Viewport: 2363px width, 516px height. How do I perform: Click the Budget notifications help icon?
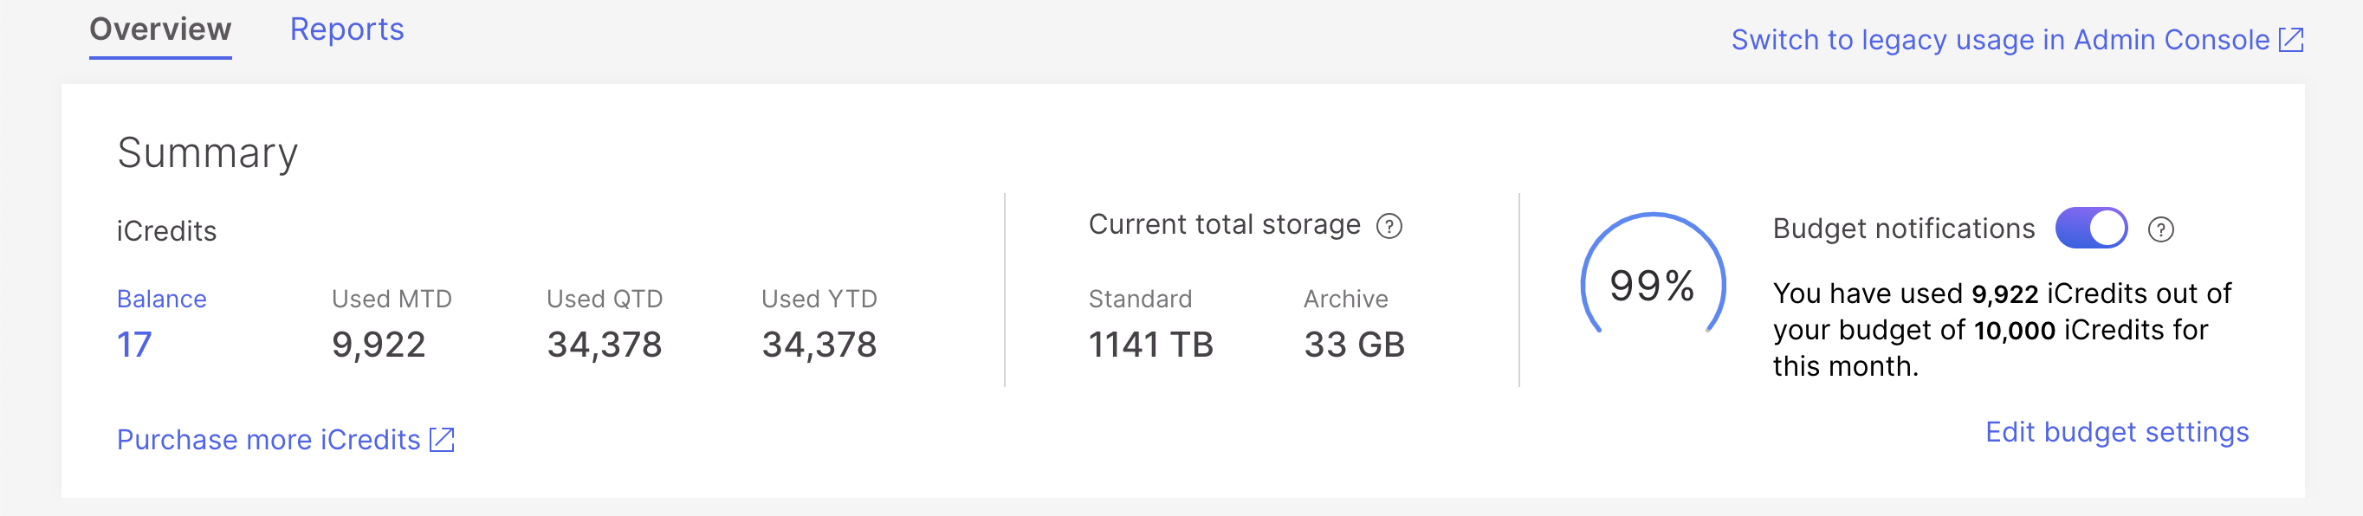point(2160,229)
